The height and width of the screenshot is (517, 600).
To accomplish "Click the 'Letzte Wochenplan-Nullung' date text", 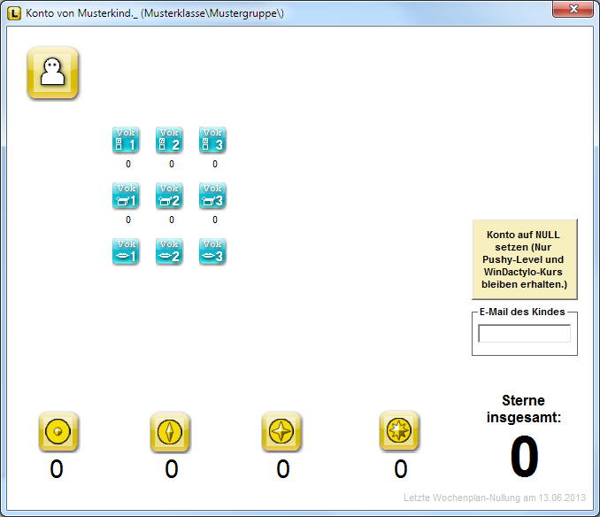I will point(495,498).
